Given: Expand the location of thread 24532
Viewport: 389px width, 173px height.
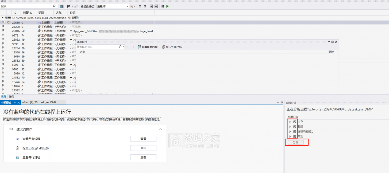Looking at the screenshot, I should pos(71,78).
